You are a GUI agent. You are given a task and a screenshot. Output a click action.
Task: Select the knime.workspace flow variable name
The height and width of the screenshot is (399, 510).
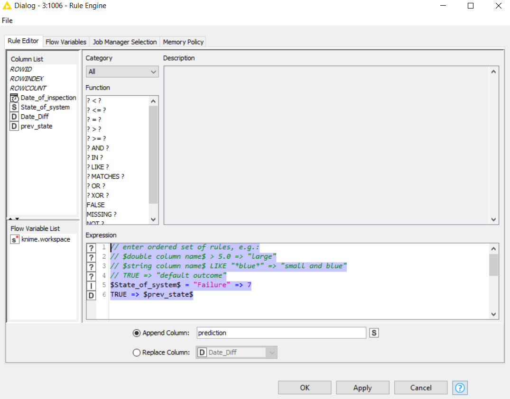click(46, 239)
